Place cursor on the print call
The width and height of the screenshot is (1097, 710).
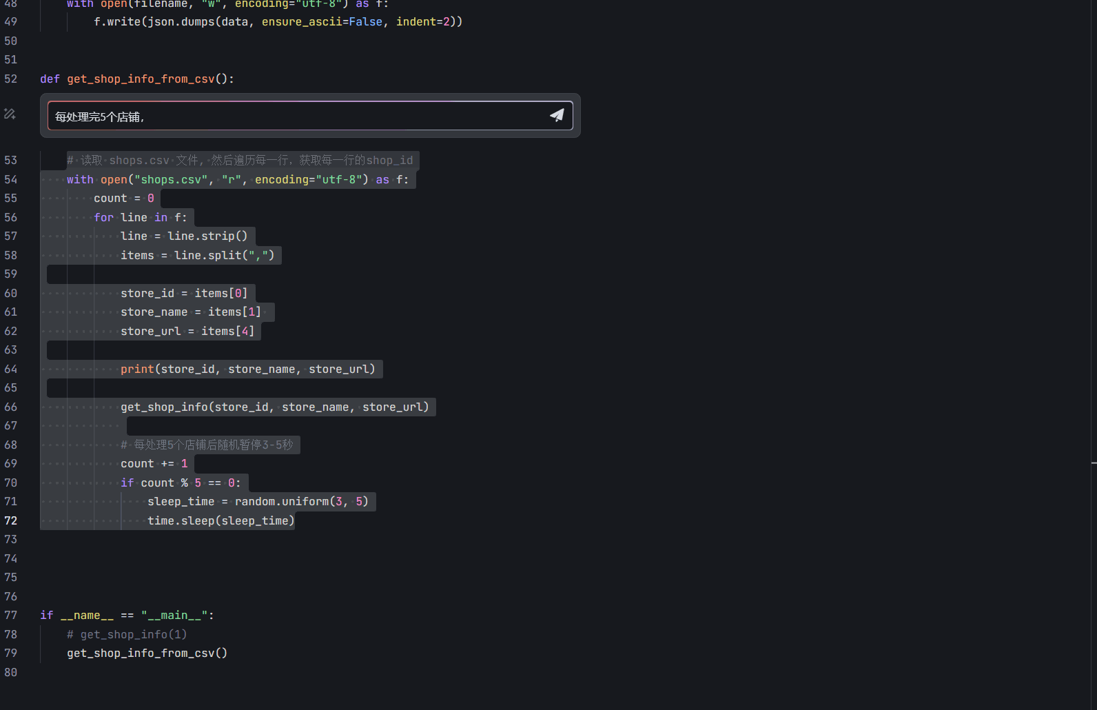tap(137, 369)
